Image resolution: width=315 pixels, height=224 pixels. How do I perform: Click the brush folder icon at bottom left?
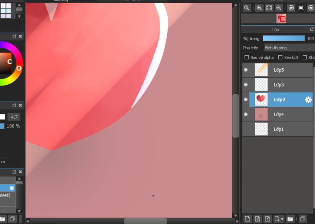[2, 219]
